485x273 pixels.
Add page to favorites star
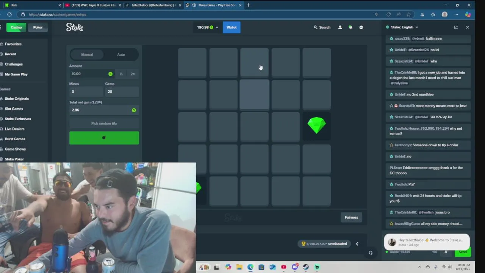[408, 14]
